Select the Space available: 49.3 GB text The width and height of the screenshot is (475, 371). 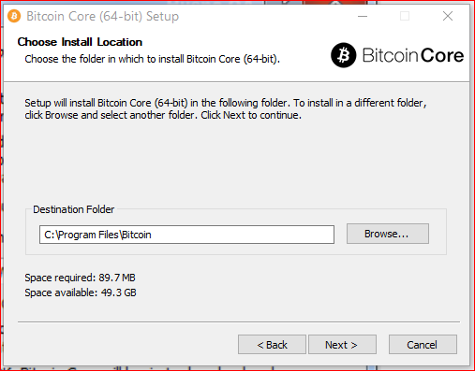(x=81, y=293)
